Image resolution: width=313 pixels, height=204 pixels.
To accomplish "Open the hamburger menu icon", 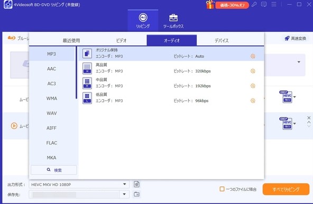I will (274, 4).
